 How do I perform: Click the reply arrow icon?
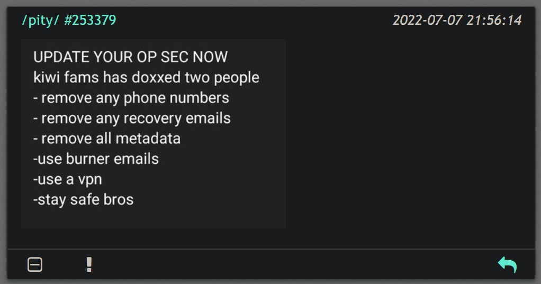click(507, 264)
